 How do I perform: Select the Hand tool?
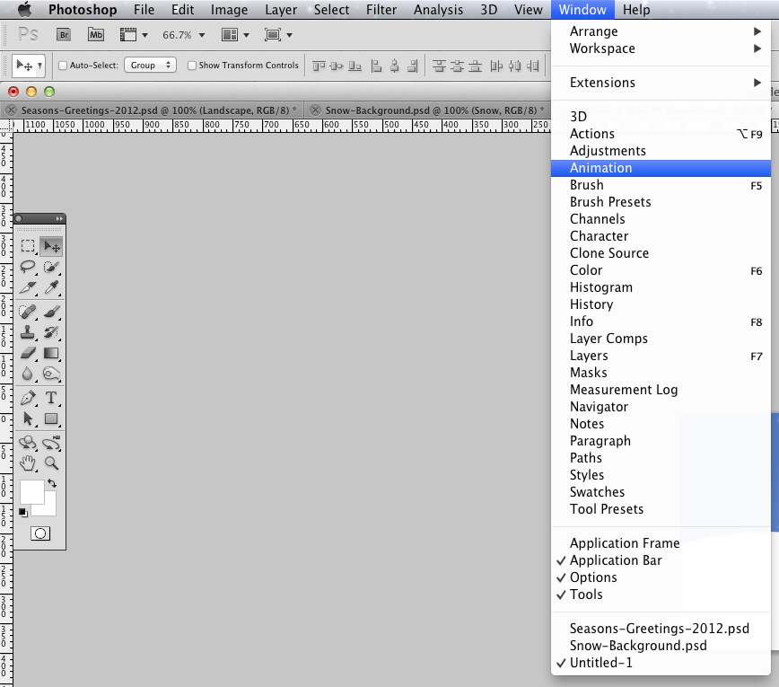click(x=28, y=463)
